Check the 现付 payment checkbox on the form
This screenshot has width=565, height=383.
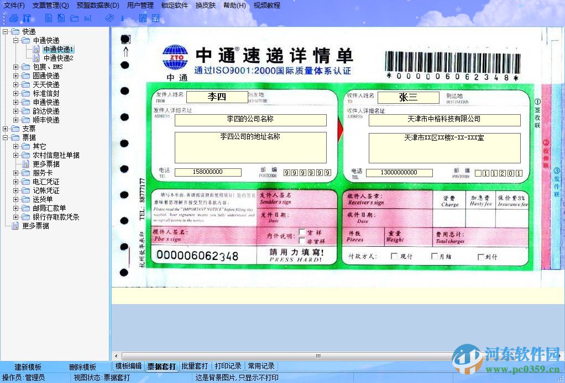394,256
